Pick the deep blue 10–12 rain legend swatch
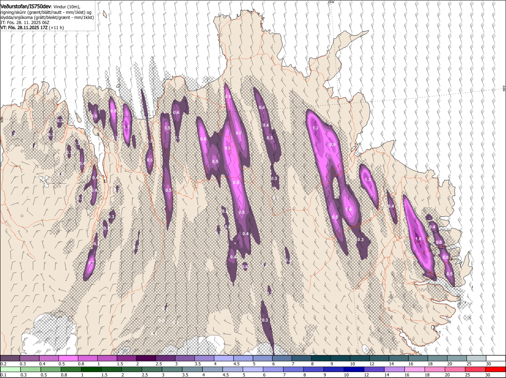506x378 pixels. (354, 369)
